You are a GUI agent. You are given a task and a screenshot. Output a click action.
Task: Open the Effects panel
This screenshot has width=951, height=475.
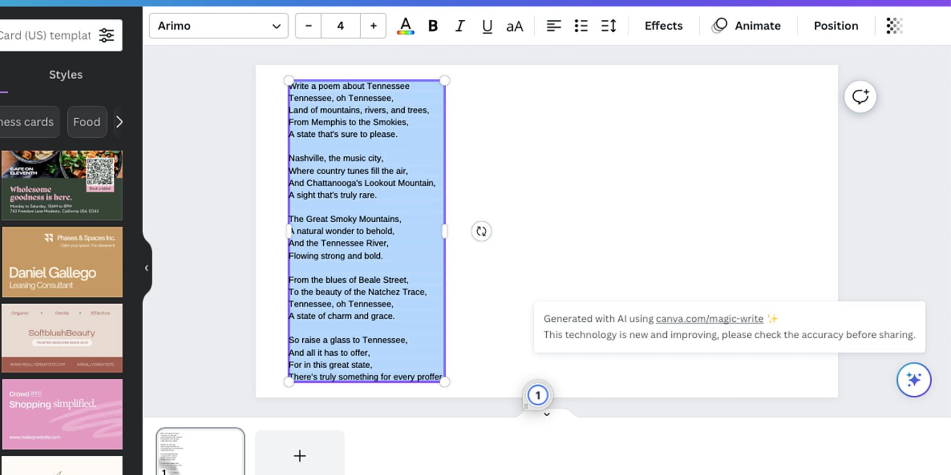(x=663, y=26)
